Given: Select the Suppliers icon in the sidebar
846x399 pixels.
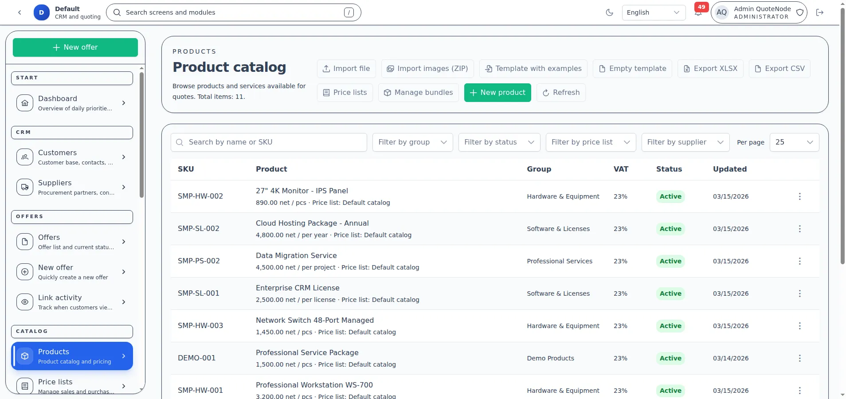Looking at the screenshot, I should [x=25, y=187].
